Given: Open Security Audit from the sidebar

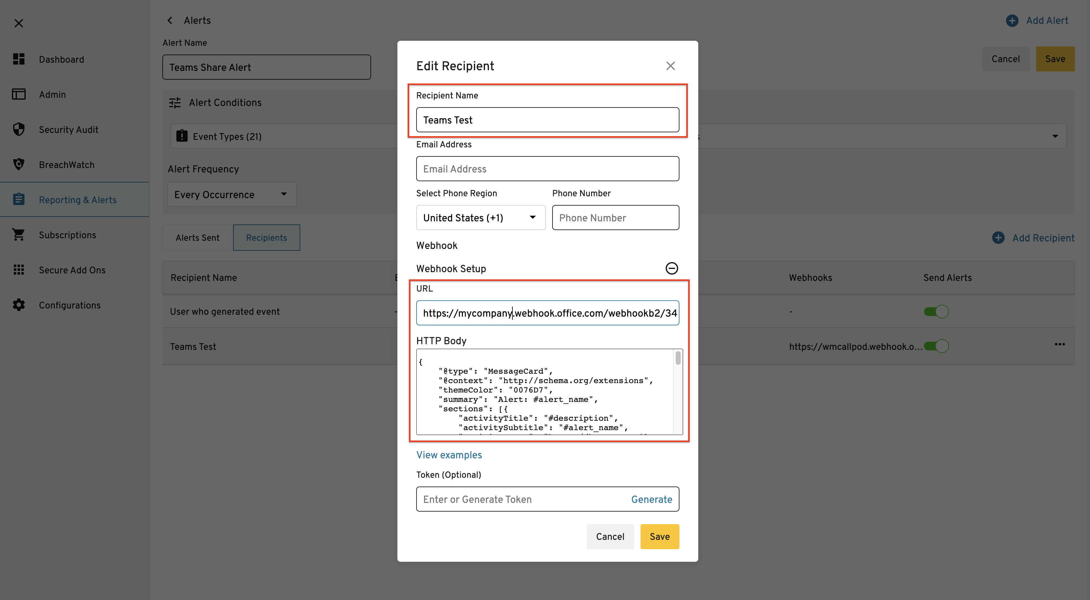Looking at the screenshot, I should click(x=69, y=129).
